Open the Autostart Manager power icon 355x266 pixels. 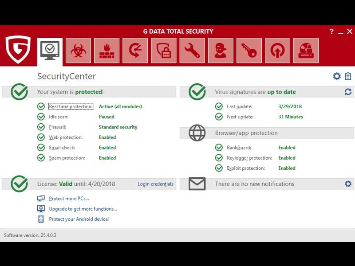277,51
